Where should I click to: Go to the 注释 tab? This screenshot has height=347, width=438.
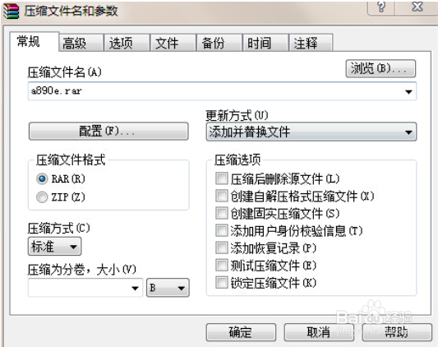tap(311, 43)
